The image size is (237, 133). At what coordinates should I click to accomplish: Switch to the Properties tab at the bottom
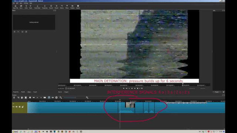point(16,92)
